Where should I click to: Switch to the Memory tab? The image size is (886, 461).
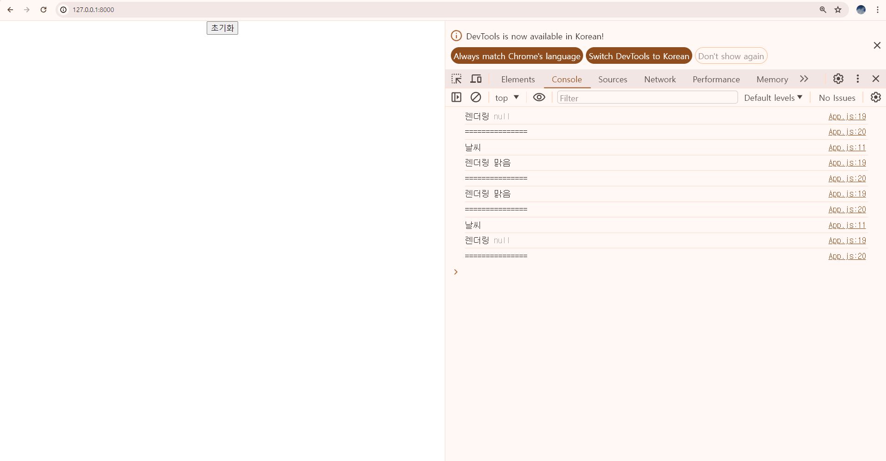point(772,80)
